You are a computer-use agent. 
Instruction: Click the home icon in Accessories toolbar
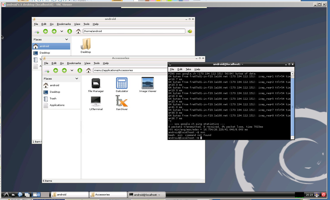click(x=88, y=70)
